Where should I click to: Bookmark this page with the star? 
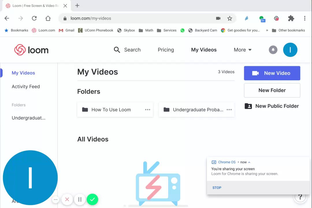[x=230, y=18]
